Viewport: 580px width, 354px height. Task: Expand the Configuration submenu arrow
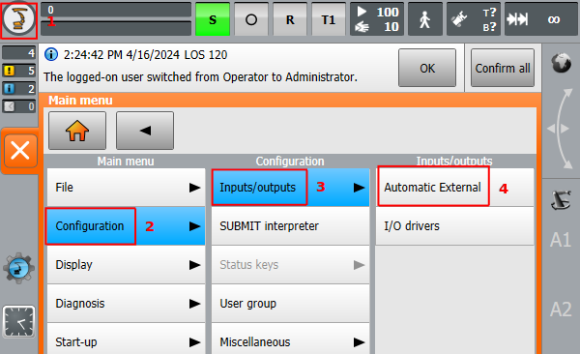point(194,226)
